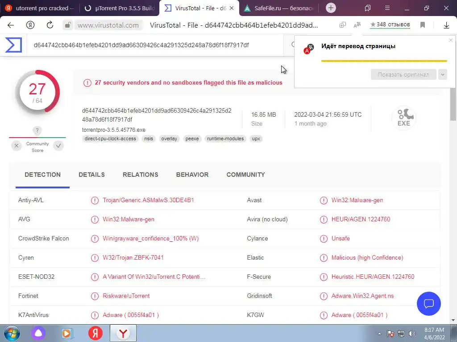
Task: Click the peexe tag
Action: pyautogui.click(x=192, y=139)
